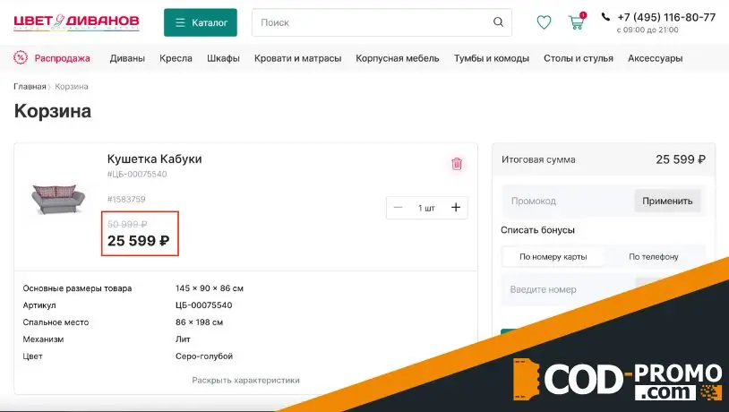Click the color value Серо-голубой
Screen dimensions: 729x412
coord(204,356)
